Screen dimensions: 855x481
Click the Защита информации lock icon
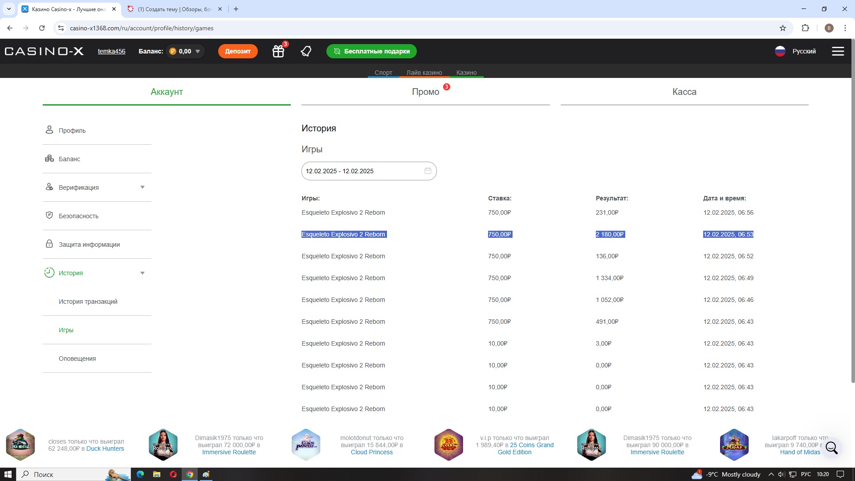(49, 244)
